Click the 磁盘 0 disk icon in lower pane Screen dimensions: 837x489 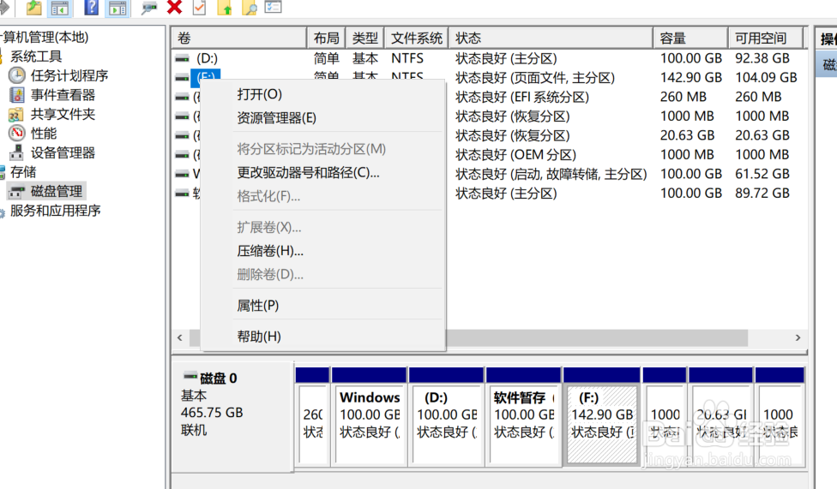point(190,377)
